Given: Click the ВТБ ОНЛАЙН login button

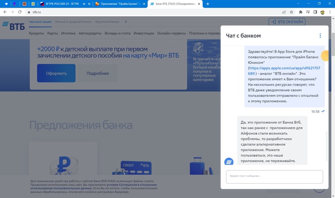Looking at the screenshot, I should pyautogui.click(x=287, y=21).
